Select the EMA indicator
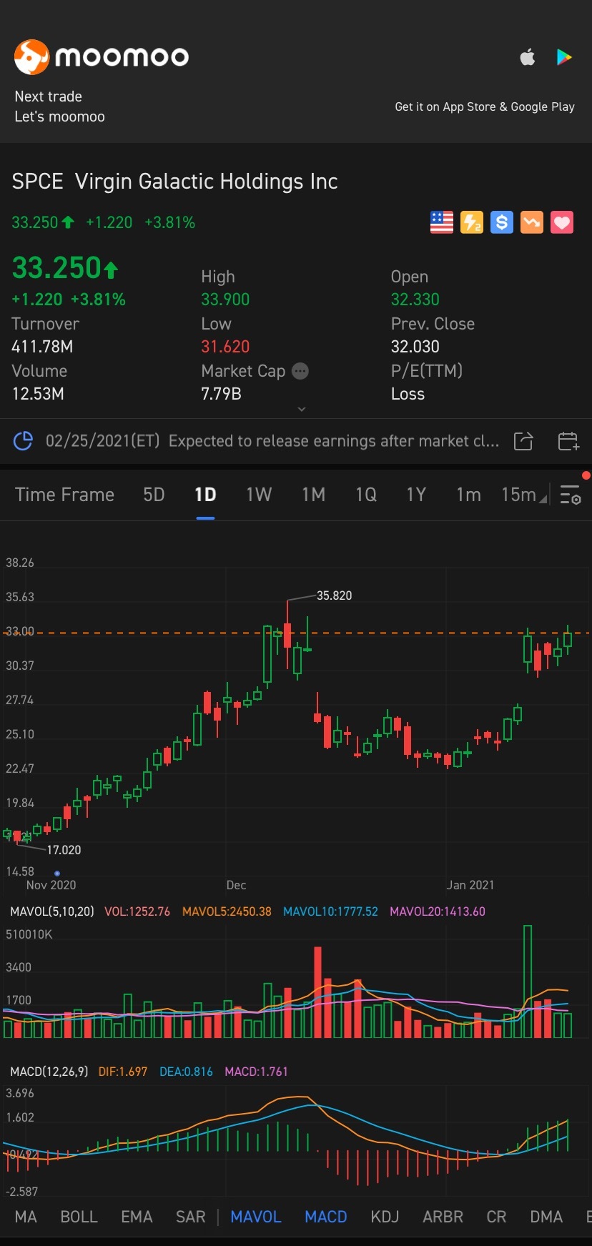This screenshot has height=1246, width=592. point(137,1217)
